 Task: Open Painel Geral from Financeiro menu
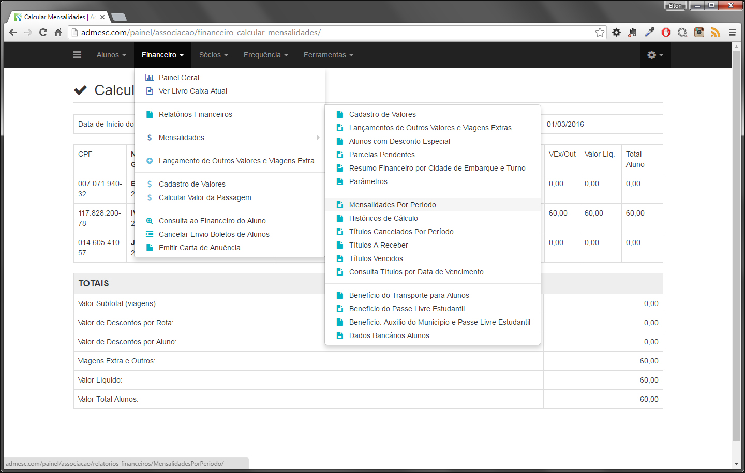coord(178,78)
